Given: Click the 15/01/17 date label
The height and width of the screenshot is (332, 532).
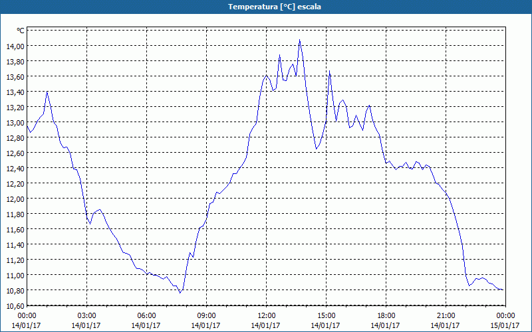Looking at the screenshot, I should coord(505,325).
